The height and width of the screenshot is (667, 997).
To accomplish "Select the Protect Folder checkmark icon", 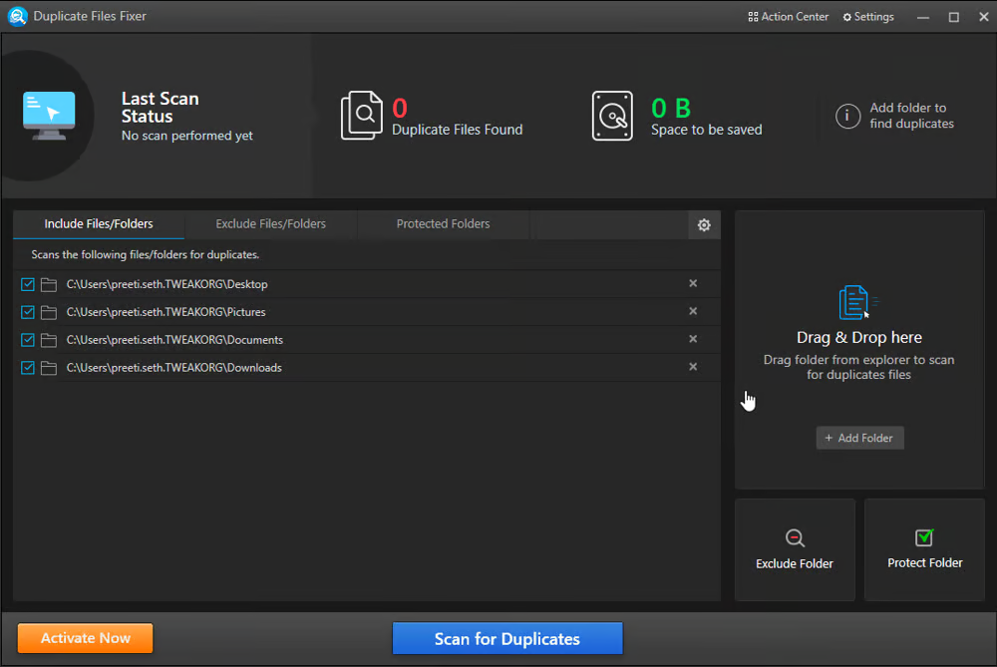I will coord(924,536).
